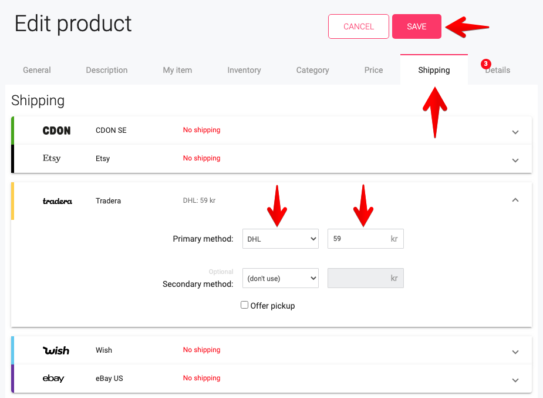This screenshot has height=398, width=543.
Task: Expand the eBay US shipping row
Action: 515,380
